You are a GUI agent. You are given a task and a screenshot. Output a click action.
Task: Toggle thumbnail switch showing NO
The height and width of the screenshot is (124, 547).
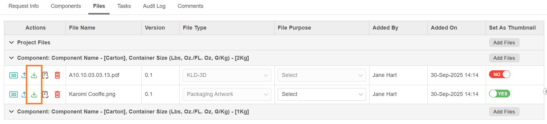[499, 75]
